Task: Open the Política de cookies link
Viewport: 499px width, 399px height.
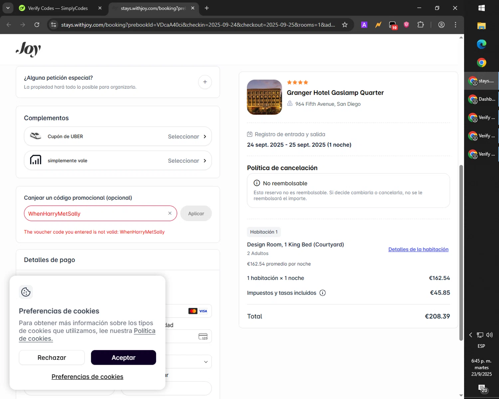Action: pos(87,335)
